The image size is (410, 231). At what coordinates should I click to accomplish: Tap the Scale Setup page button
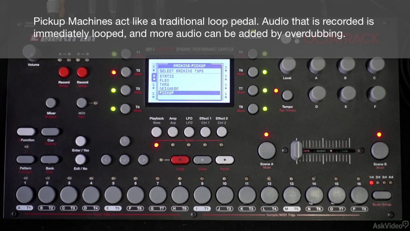tap(382, 195)
